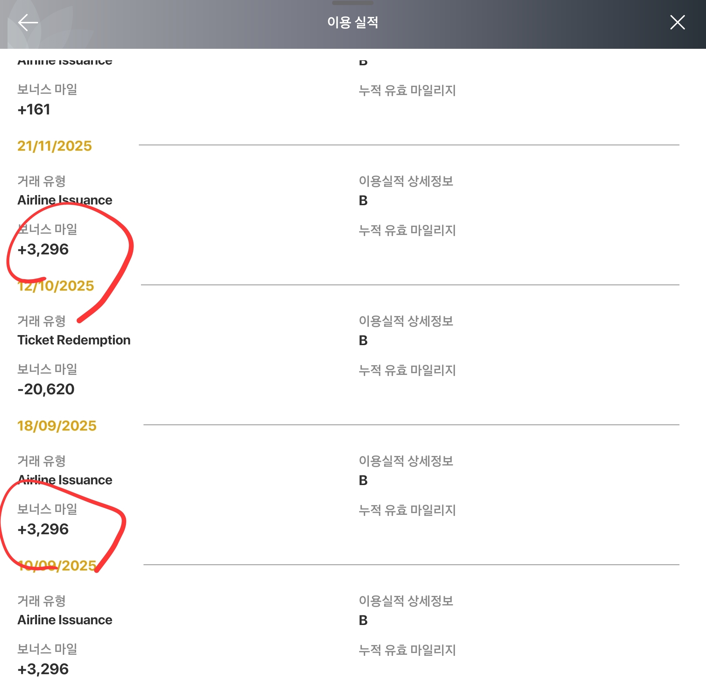Tap the 이용 실적 header title

(x=352, y=22)
